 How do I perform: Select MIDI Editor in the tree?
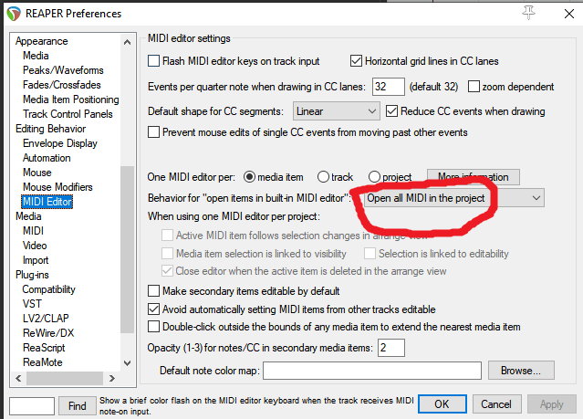coord(47,202)
